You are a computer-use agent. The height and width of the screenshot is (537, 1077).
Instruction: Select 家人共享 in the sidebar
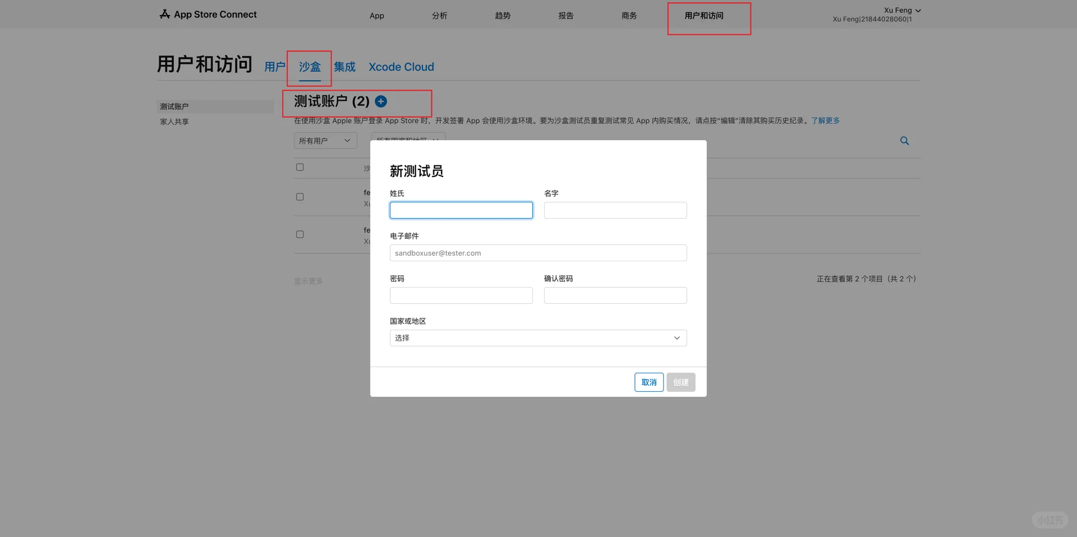174,121
